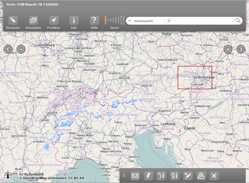Collapse the bottom toolbar with left chevron
Screen dimensions: 249x183
pyautogui.click(x=124, y=176)
